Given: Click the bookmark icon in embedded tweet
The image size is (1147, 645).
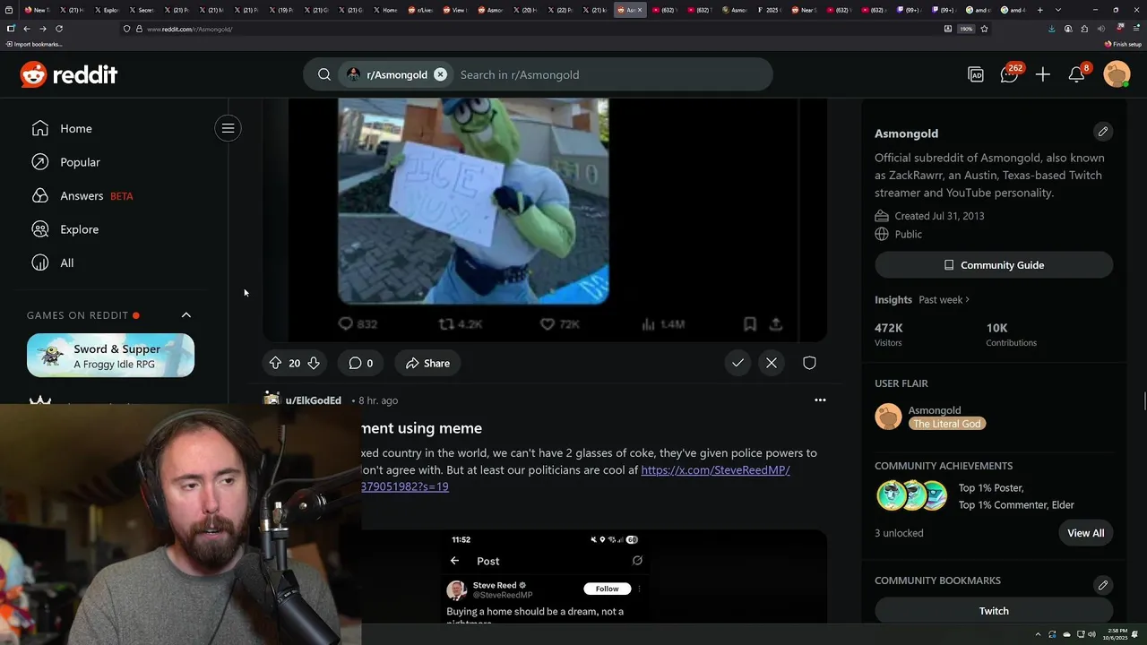Looking at the screenshot, I should coord(750,324).
